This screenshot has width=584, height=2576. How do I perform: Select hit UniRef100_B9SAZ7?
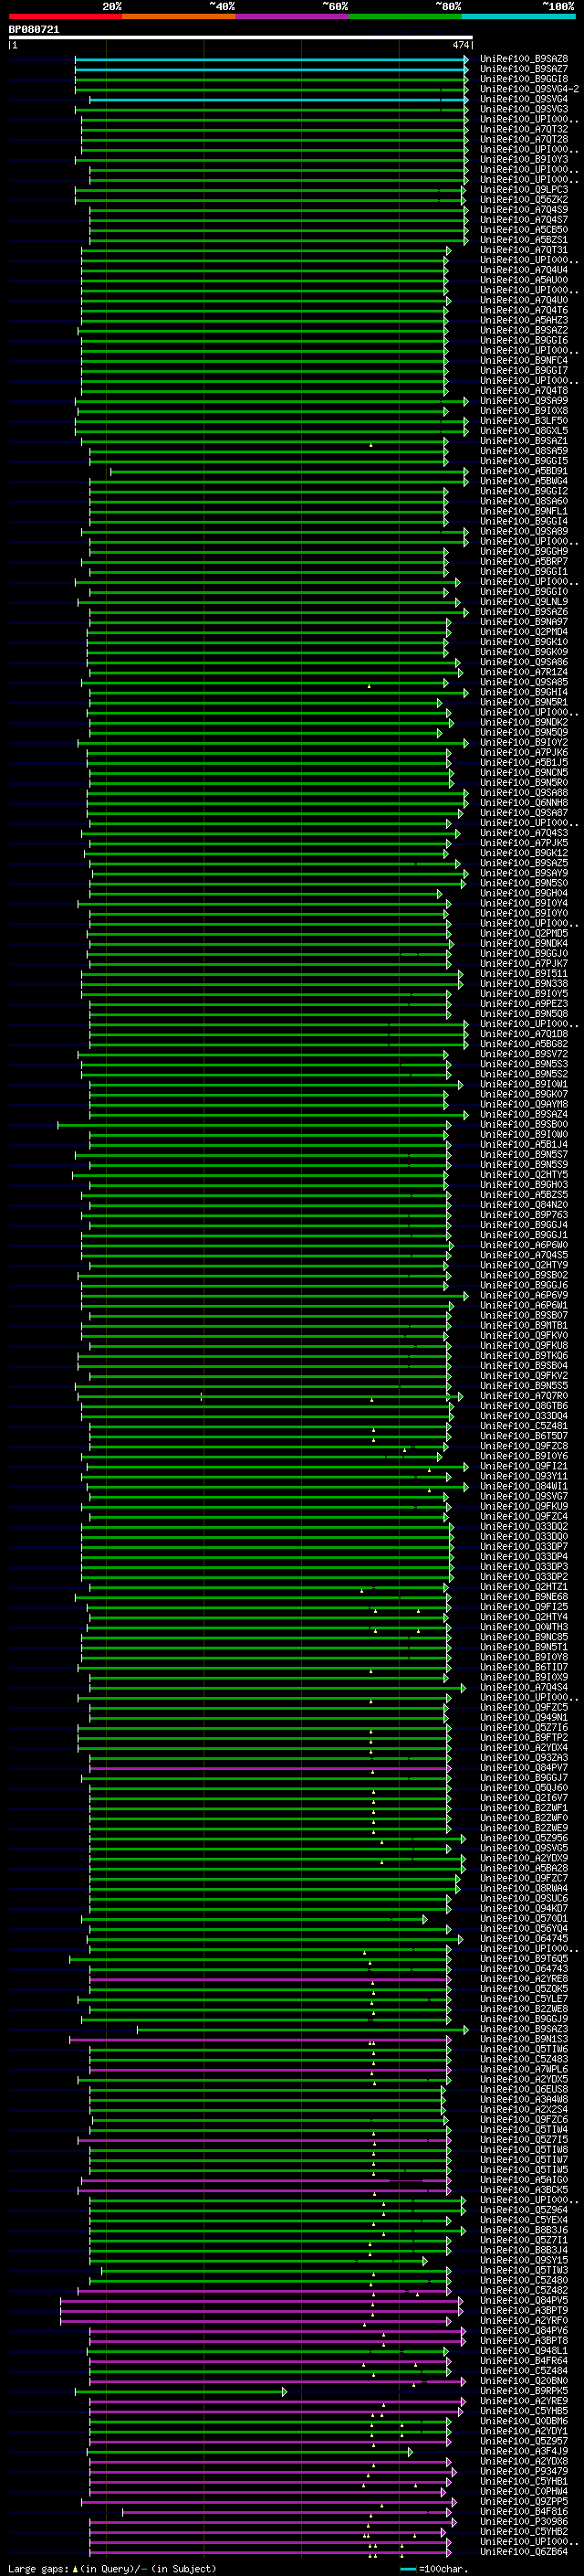(x=524, y=69)
